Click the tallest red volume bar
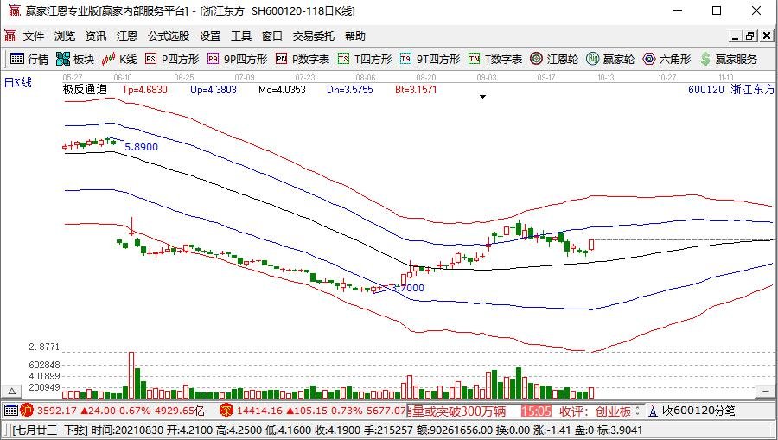This screenshot has width=778, height=440. tap(131, 375)
